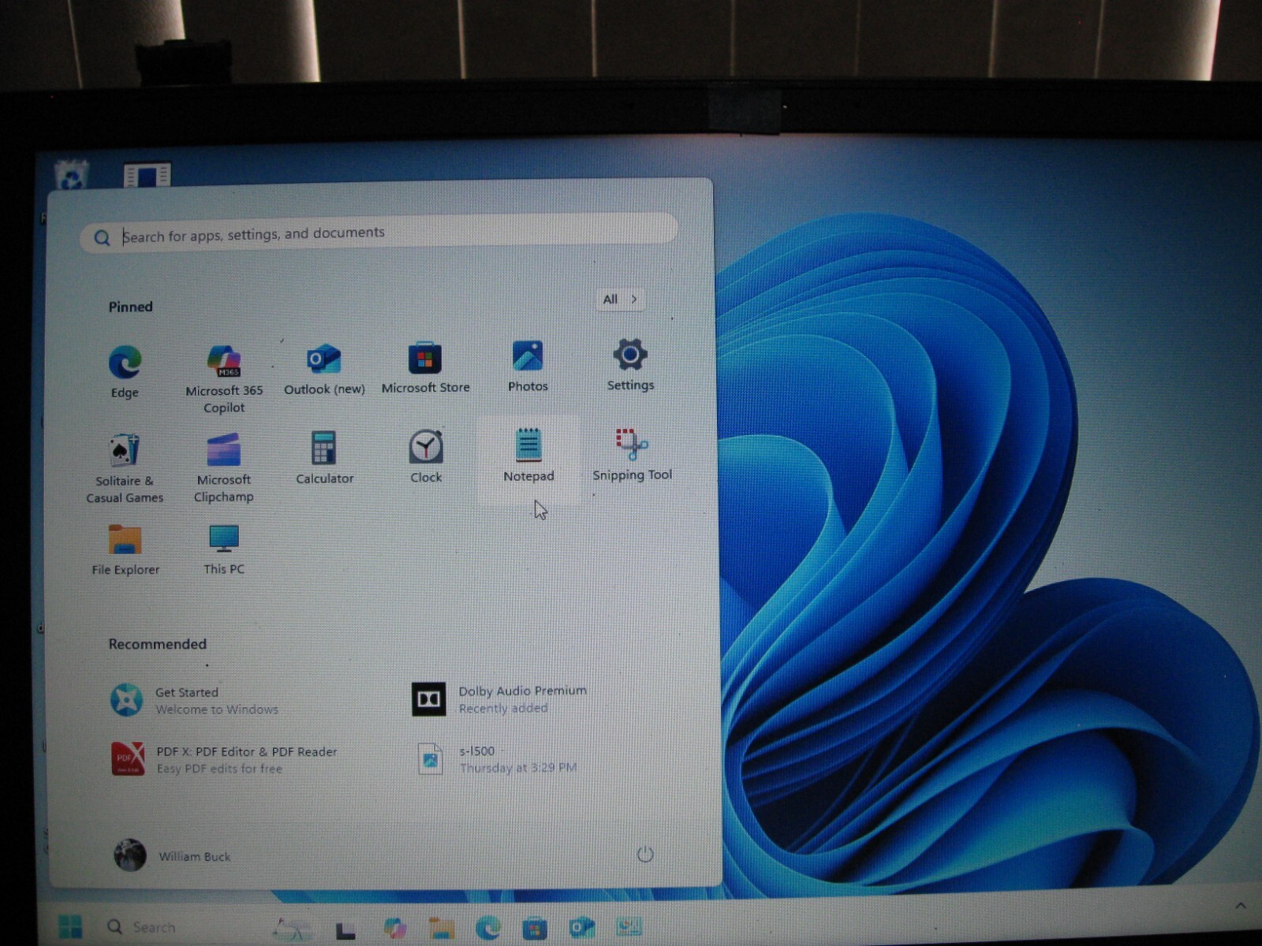
Task: Launch the Calculator app
Action: [x=324, y=457]
